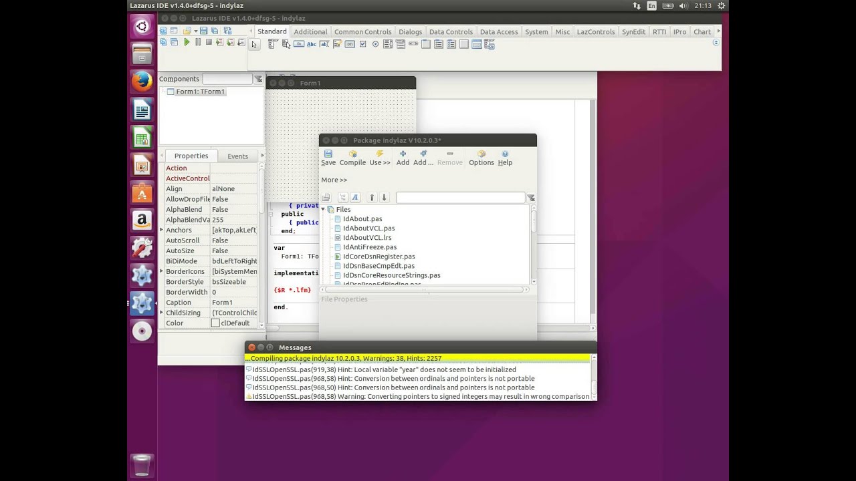Click the Pause debugging icon
This screenshot has width=856, height=481.
tap(198, 42)
